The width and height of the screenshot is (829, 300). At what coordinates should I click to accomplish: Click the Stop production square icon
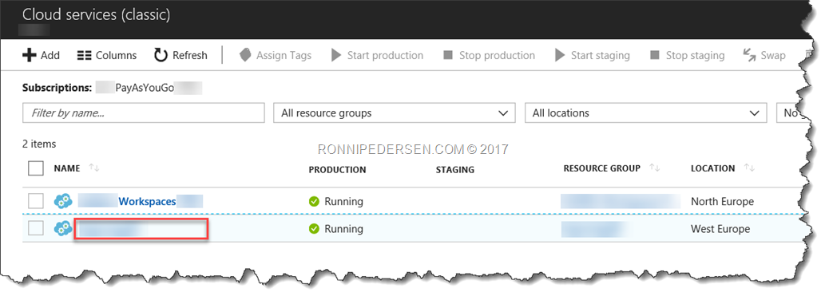[448, 56]
